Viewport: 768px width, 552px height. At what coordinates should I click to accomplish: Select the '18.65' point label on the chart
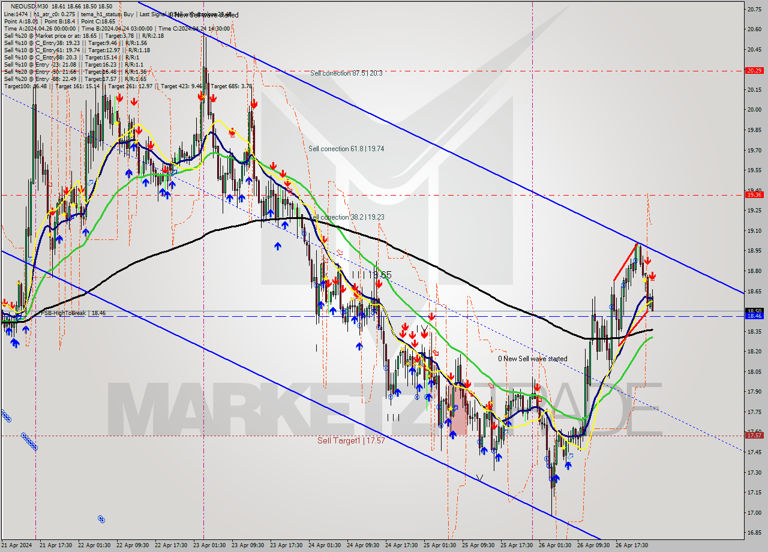(380, 275)
